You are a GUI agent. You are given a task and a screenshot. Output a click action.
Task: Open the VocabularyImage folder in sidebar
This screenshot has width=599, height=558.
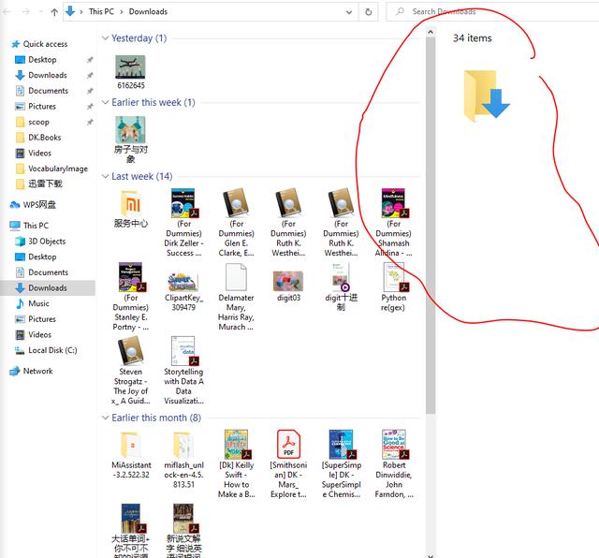pyautogui.click(x=58, y=169)
